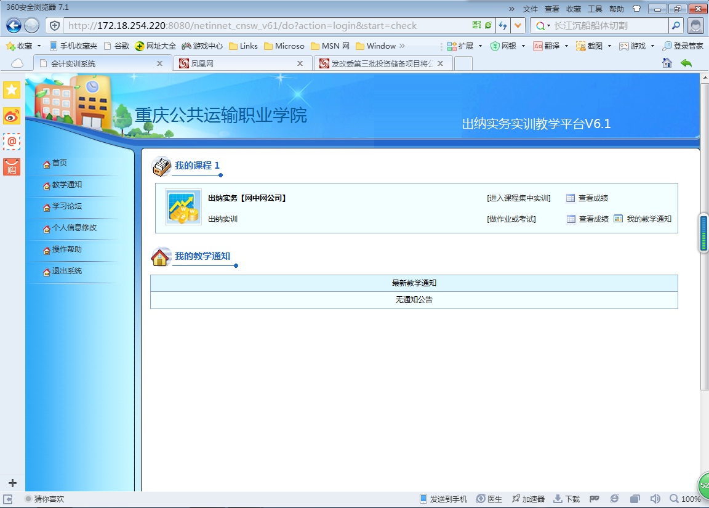The width and height of the screenshot is (709, 508).
Task: Click the 登录管家 login manager icon
Action: pos(666,46)
